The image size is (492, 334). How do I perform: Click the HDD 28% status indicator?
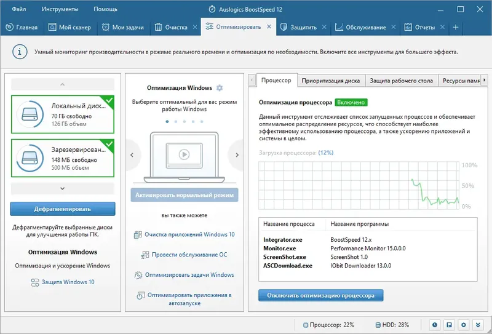click(392, 325)
